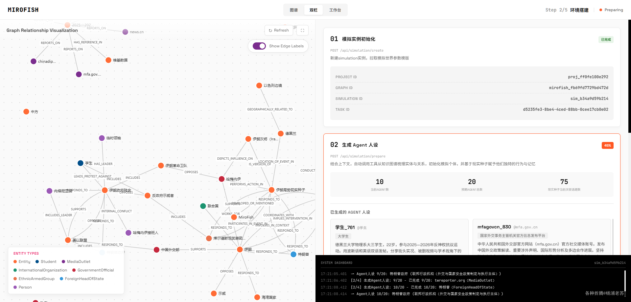Click the Entity legend color dot
Screen dimensions: 631x302
[x=15, y=262]
